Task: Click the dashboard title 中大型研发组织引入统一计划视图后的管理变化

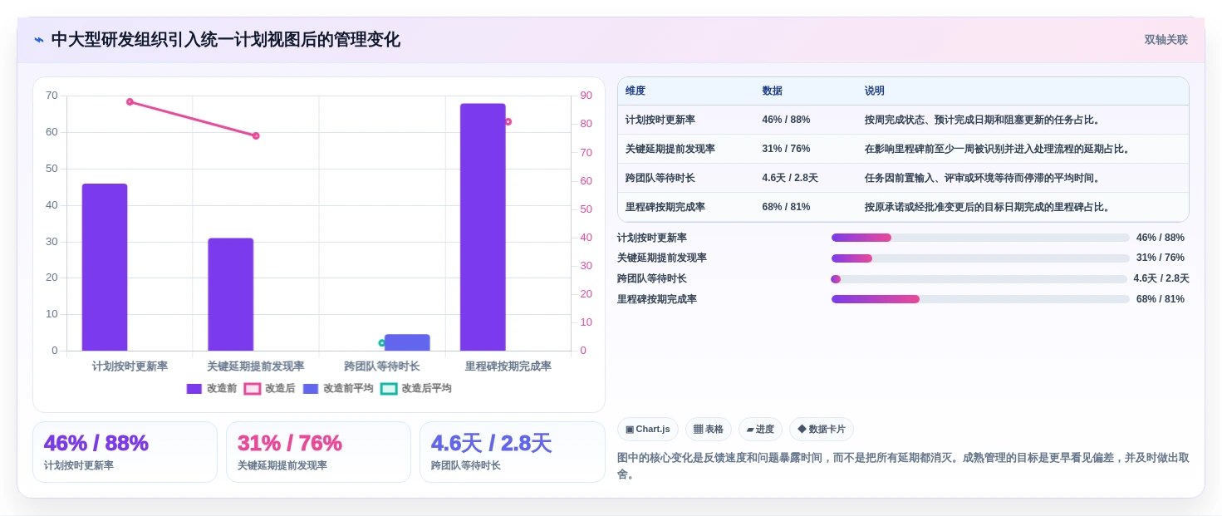Action: click(225, 40)
